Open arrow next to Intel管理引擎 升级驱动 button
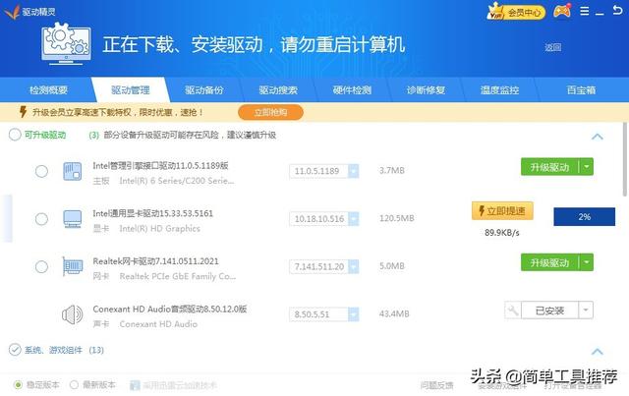Viewport: 629px width, 396px height. 586,166
